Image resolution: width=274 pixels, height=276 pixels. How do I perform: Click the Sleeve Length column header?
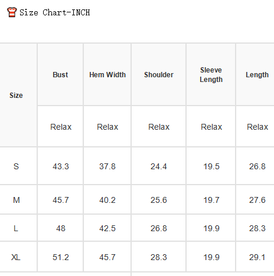click(x=211, y=75)
